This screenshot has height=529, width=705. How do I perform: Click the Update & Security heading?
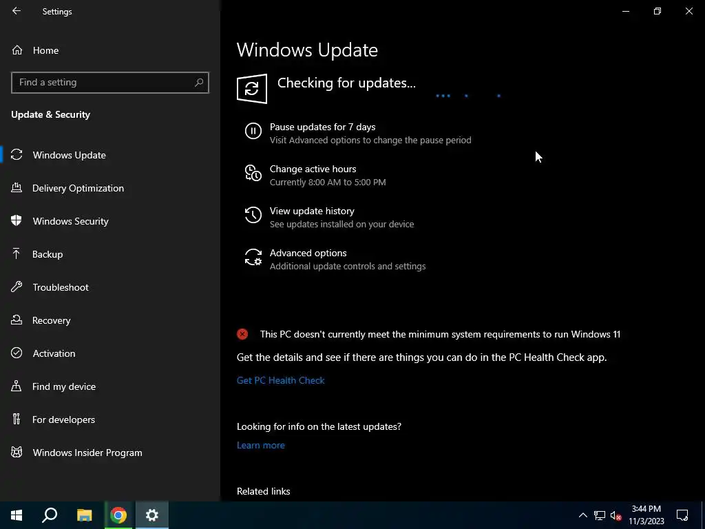(51, 114)
